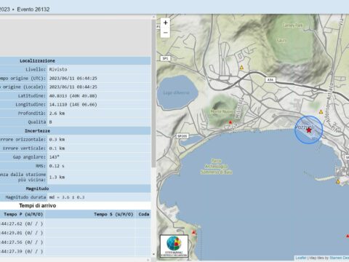The width and height of the screenshot is (349, 262).
Task: Click the Magnitudo section header
Action: click(x=37, y=188)
